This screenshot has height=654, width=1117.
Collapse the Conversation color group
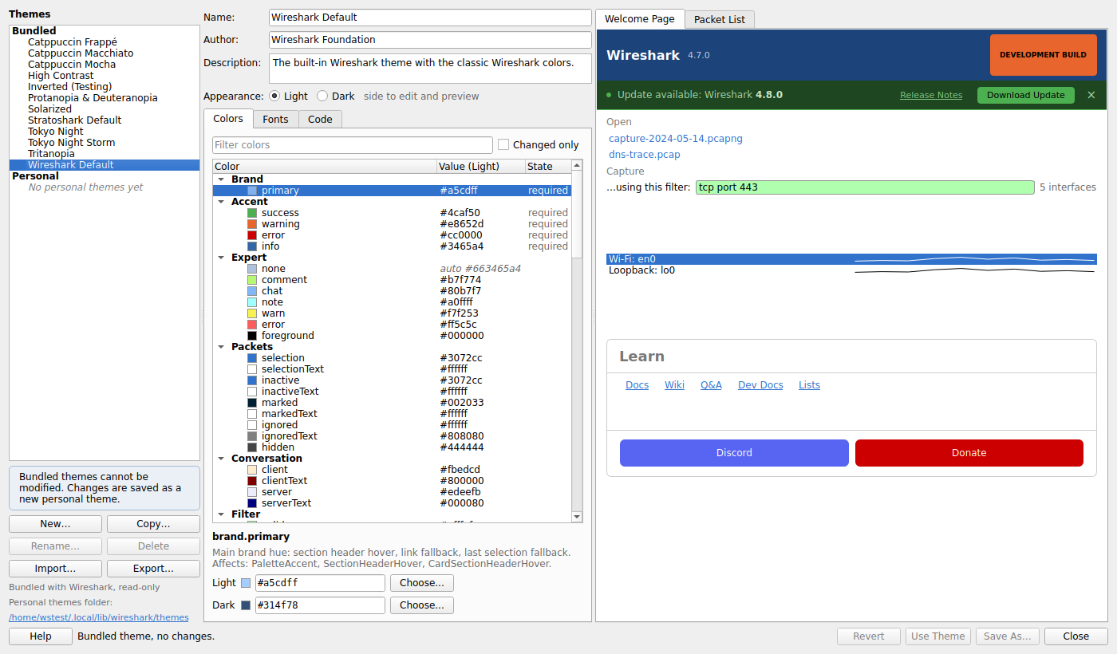[x=221, y=459]
